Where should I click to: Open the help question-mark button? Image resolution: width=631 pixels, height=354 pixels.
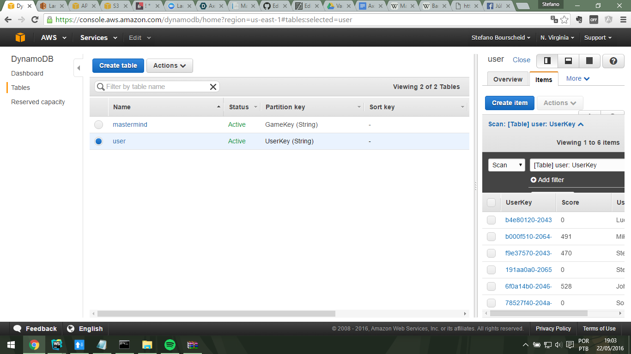tap(613, 61)
